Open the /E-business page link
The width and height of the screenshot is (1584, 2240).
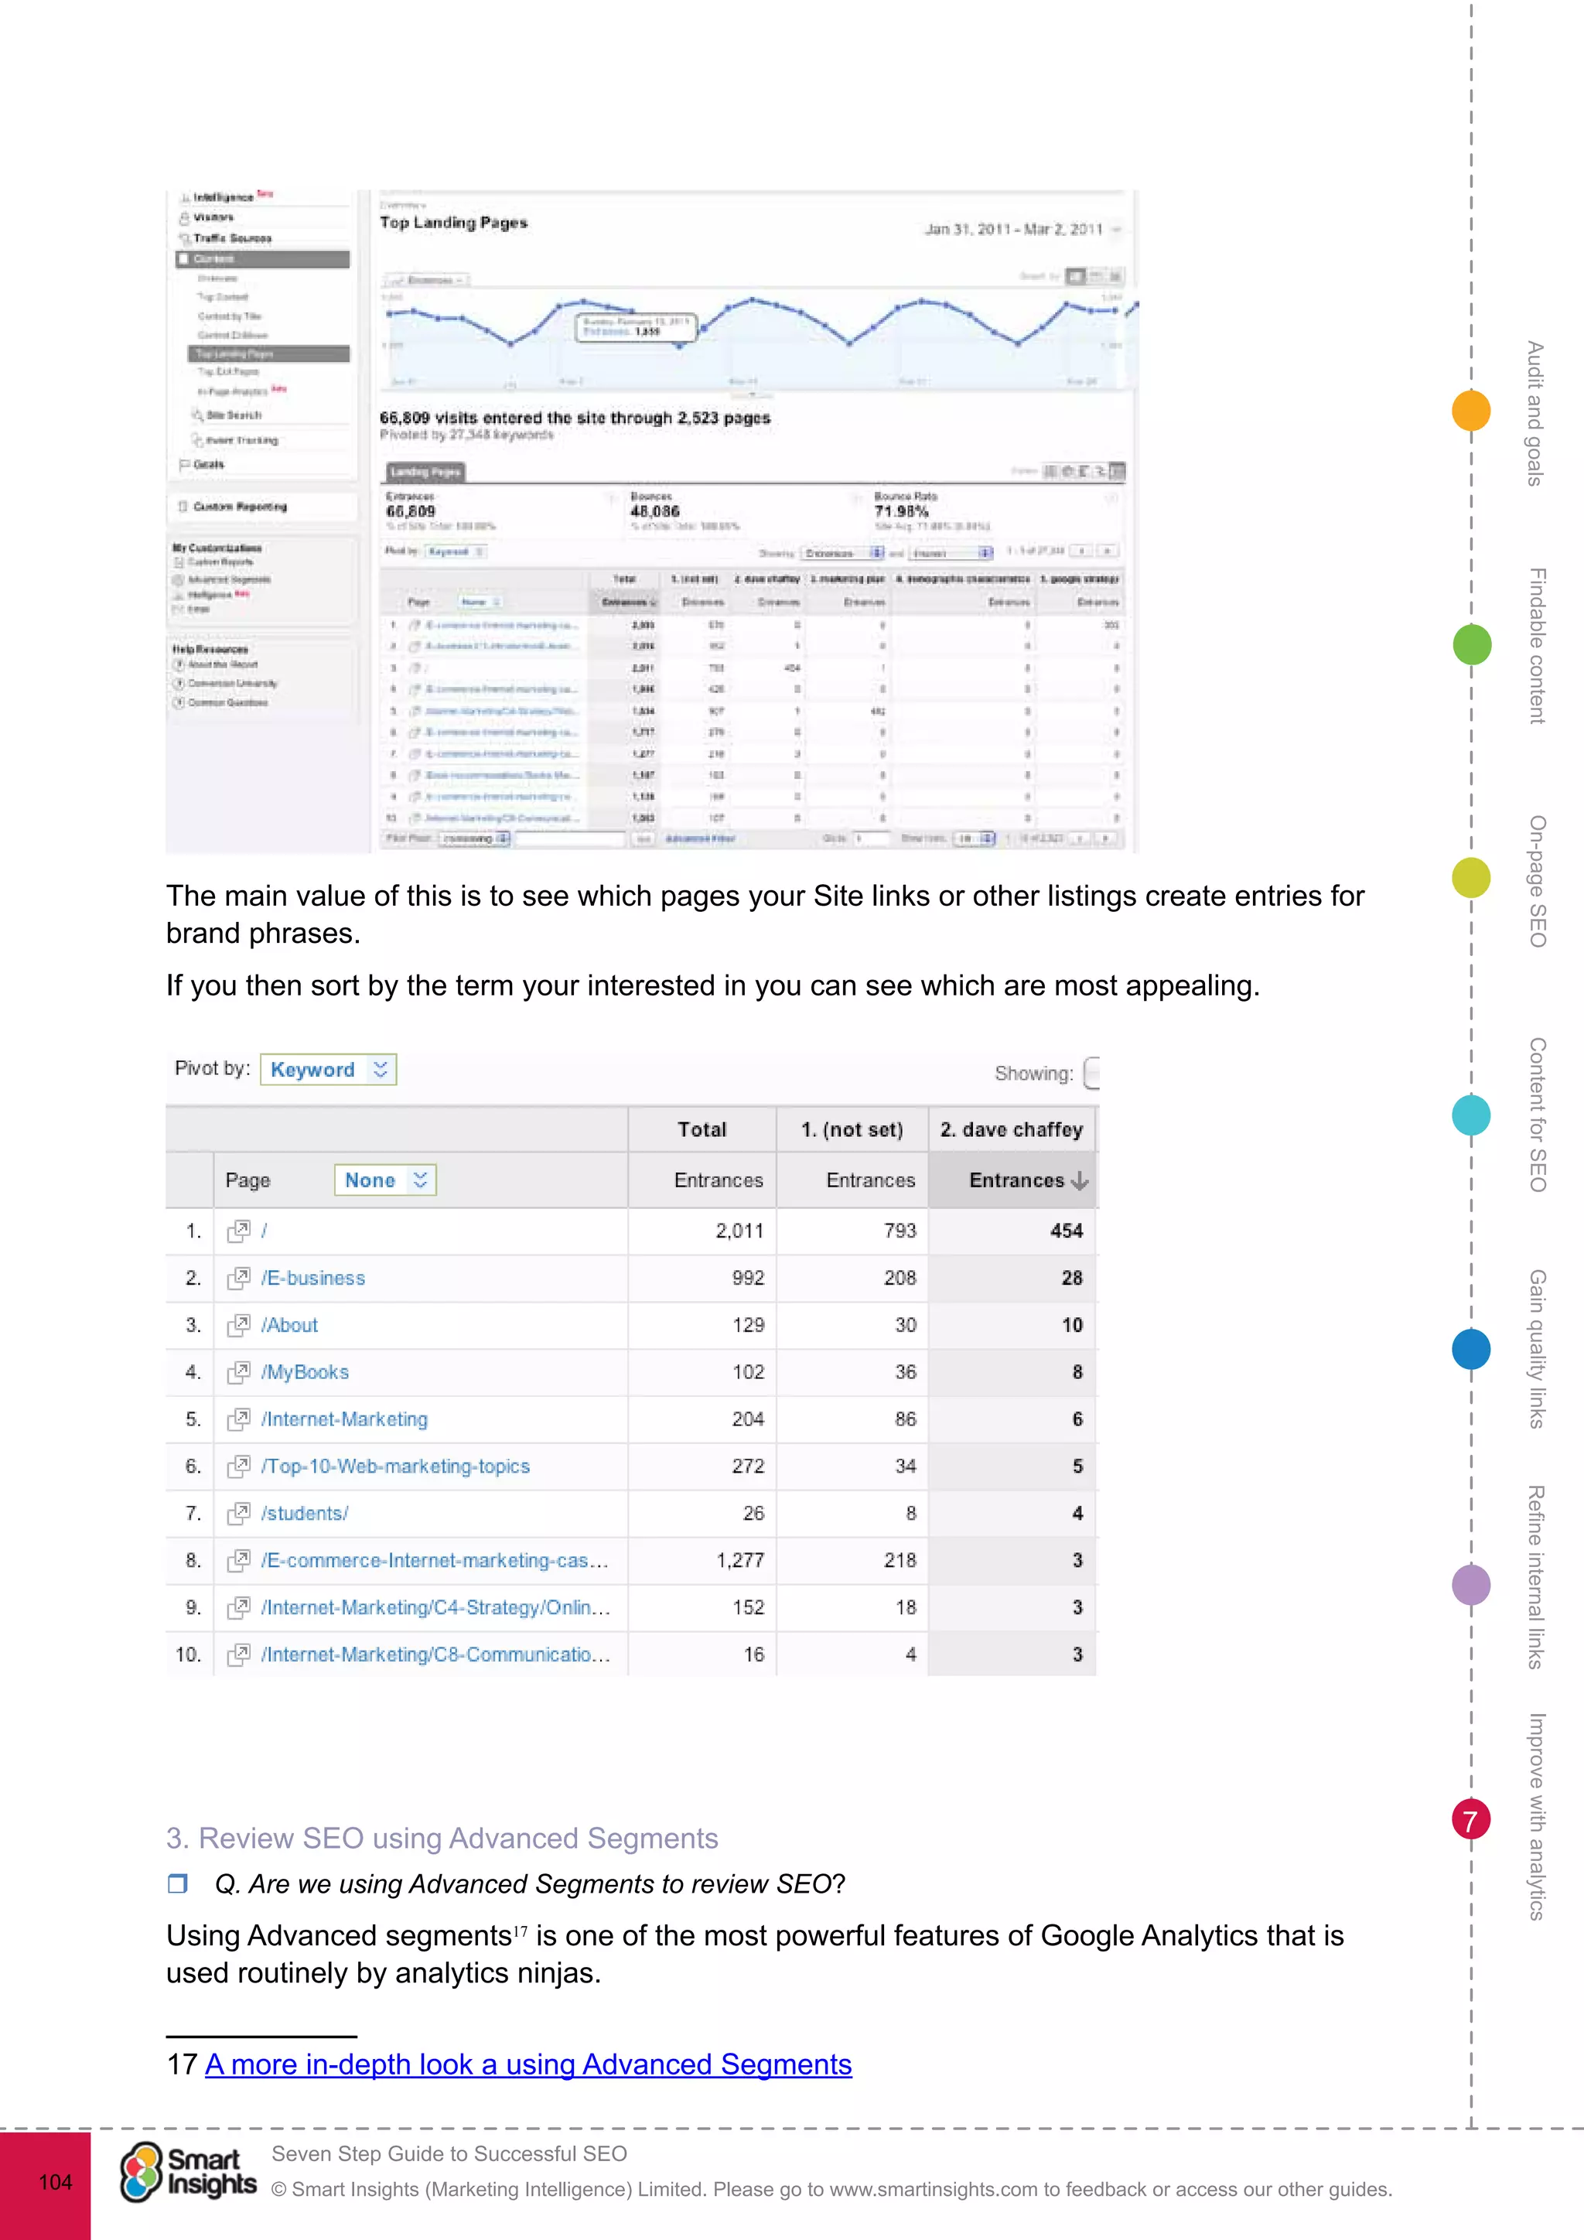click(313, 1278)
